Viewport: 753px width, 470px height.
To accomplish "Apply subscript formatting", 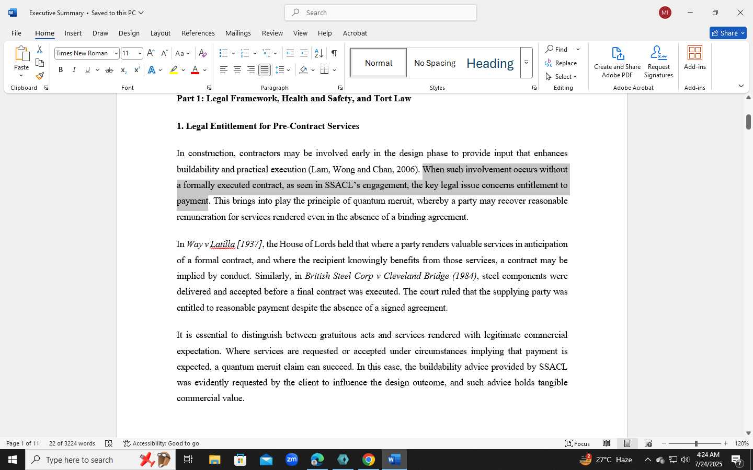I will click(x=123, y=70).
